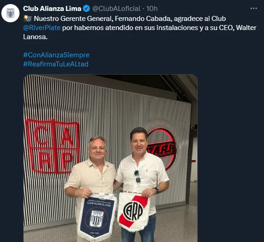This screenshot has height=242, width=264.
Task: Click the round red CARP neon sign
Action: point(161,149)
